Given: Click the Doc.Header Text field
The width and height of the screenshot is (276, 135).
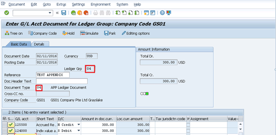Looking at the screenshot, I should (x=62, y=81).
